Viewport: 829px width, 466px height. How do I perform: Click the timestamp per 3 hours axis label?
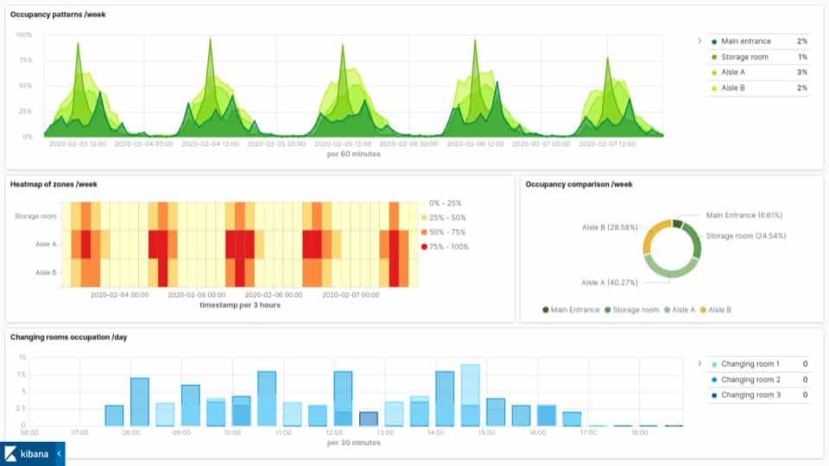click(x=240, y=305)
